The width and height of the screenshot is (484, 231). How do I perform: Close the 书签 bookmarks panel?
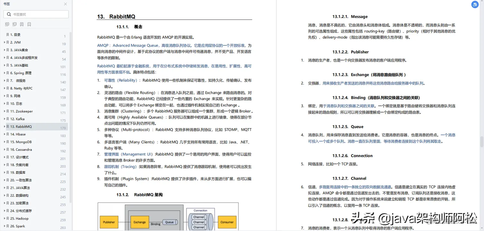(x=66, y=4)
